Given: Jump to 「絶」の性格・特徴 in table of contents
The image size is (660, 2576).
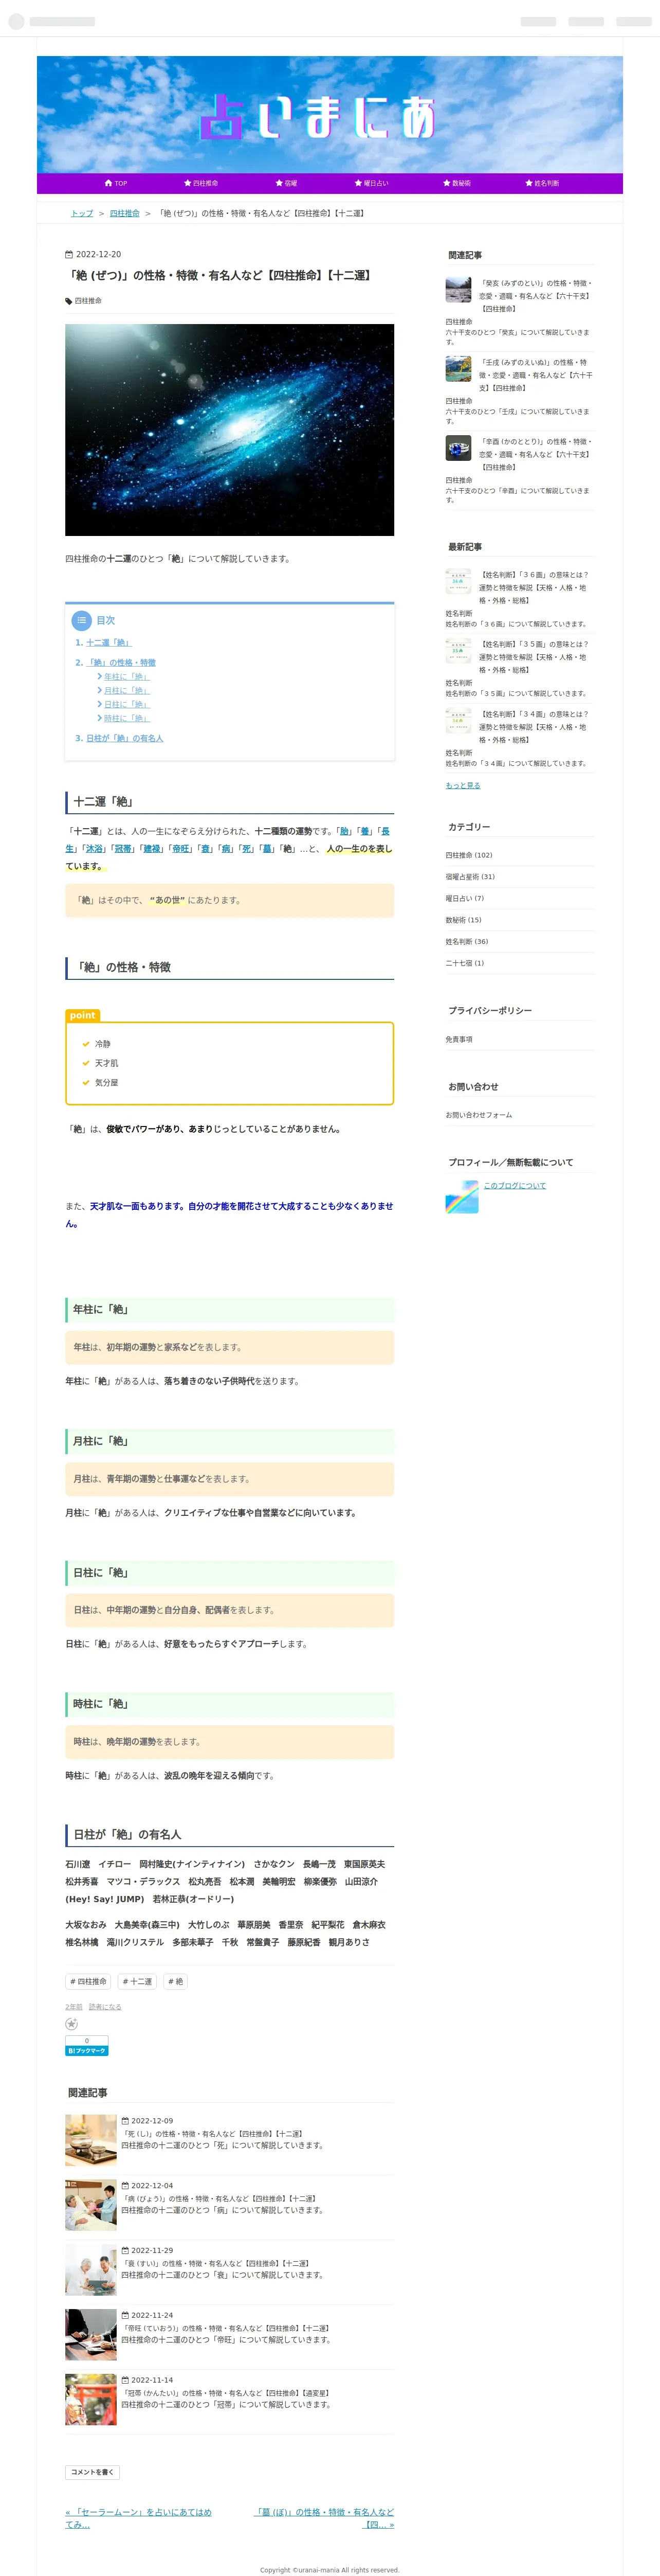Looking at the screenshot, I should pyautogui.click(x=121, y=663).
